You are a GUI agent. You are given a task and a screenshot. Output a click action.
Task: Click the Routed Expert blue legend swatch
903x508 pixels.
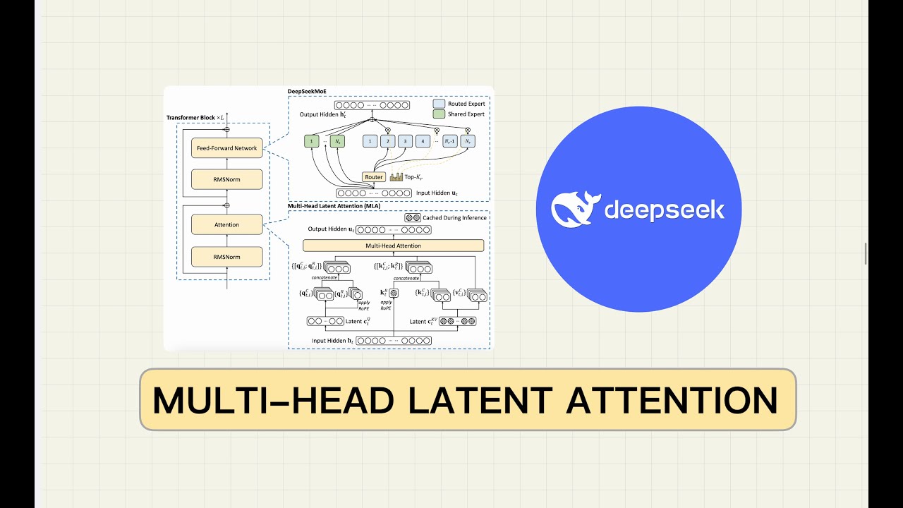[439, 104]
